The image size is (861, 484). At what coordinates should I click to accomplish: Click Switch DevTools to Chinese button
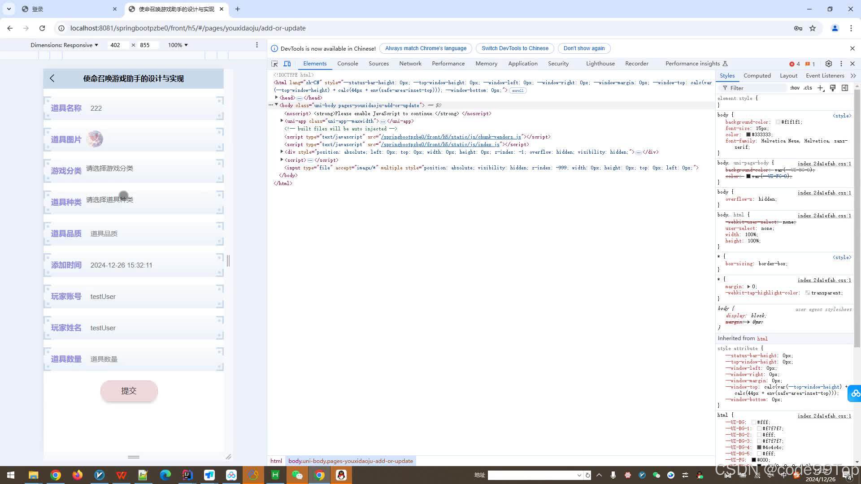[x=515, y=48]
